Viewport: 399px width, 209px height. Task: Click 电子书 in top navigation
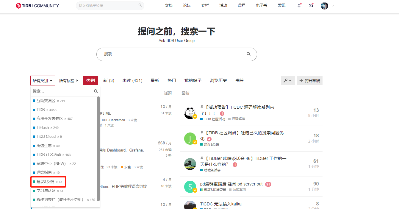262,6
